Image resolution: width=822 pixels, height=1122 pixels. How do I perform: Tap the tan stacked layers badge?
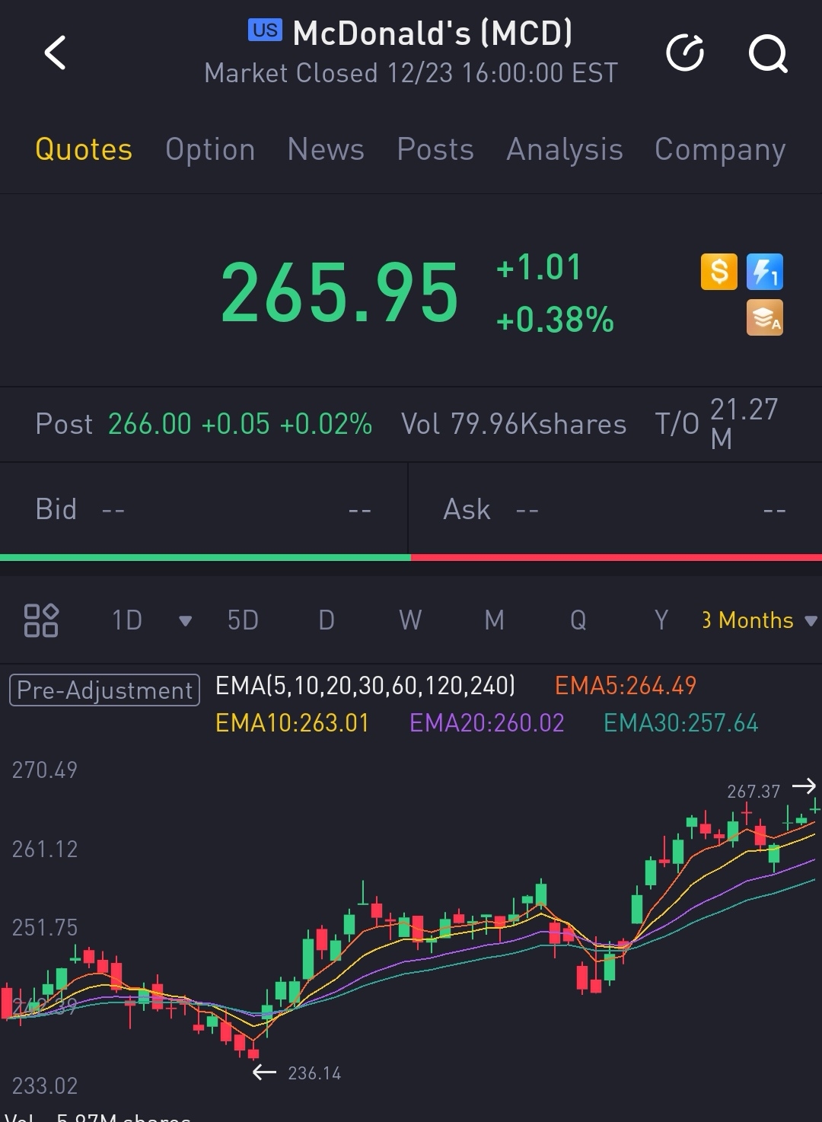tap(765, 317)
